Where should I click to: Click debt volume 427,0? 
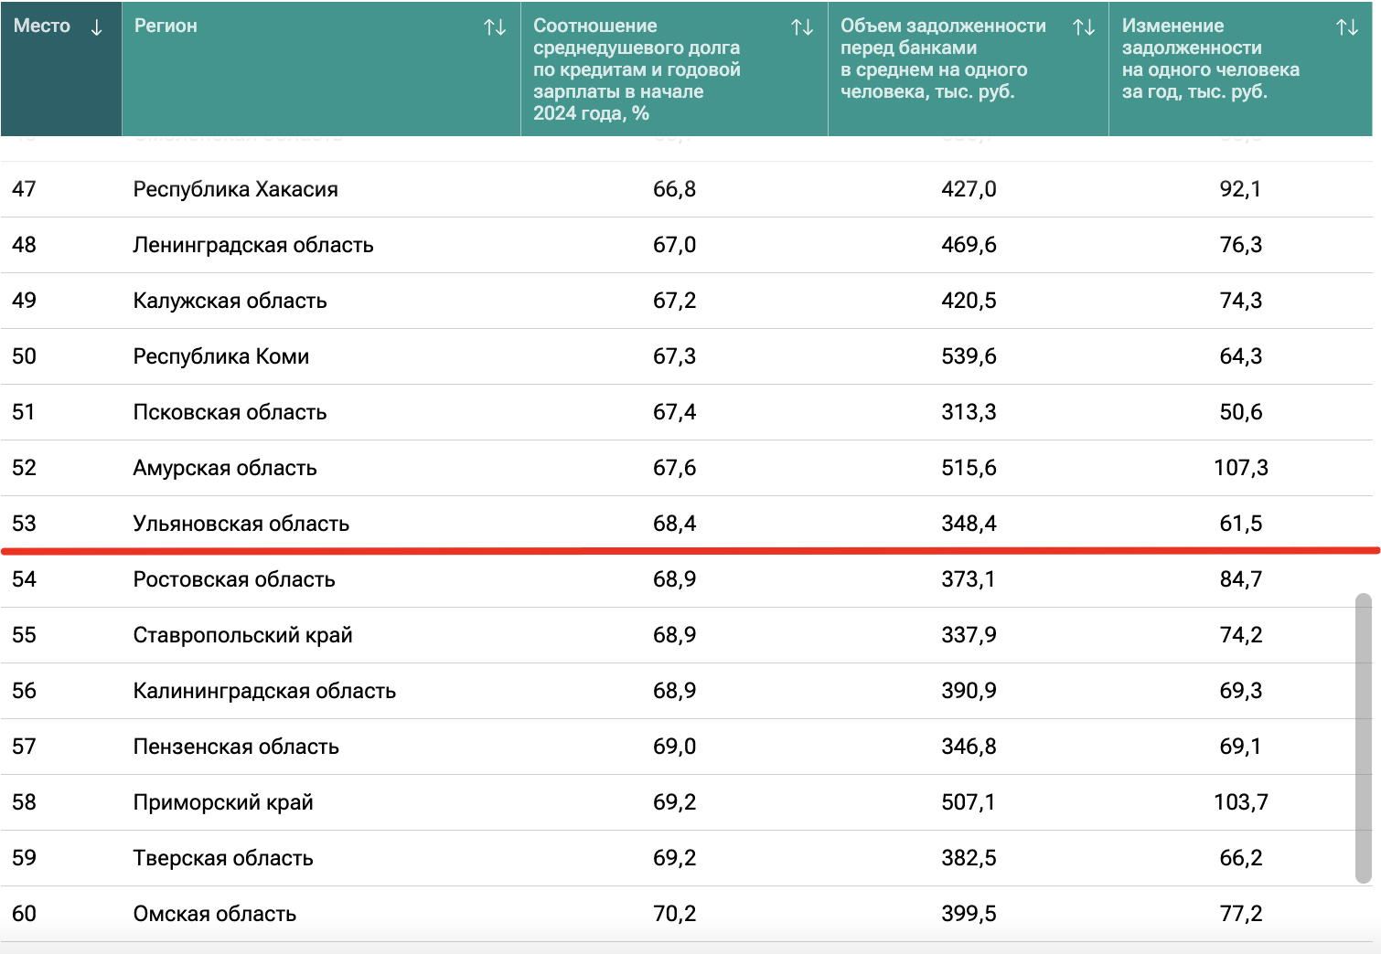tap(969, 189)
